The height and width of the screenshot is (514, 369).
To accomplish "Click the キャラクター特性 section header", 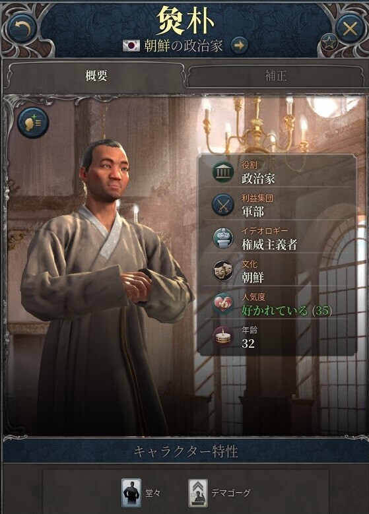I will click(x=185, y=451).
